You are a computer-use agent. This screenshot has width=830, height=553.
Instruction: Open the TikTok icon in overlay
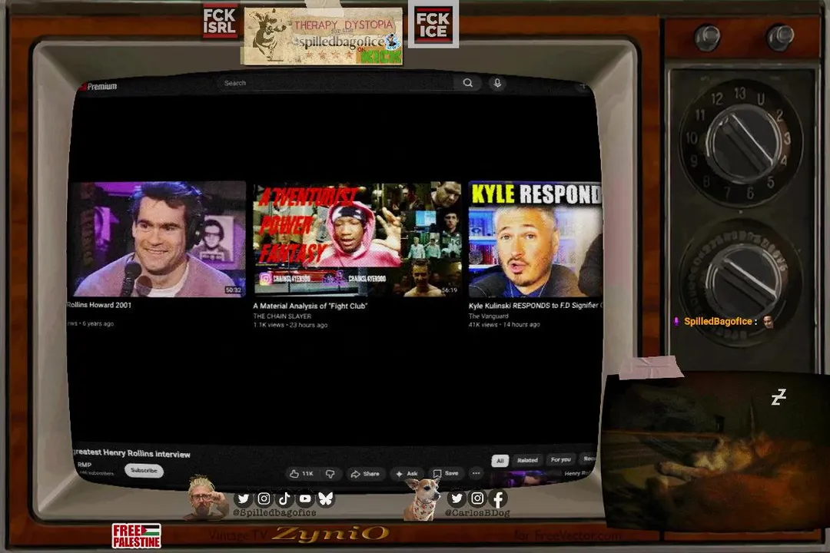(x=284, y=498)
